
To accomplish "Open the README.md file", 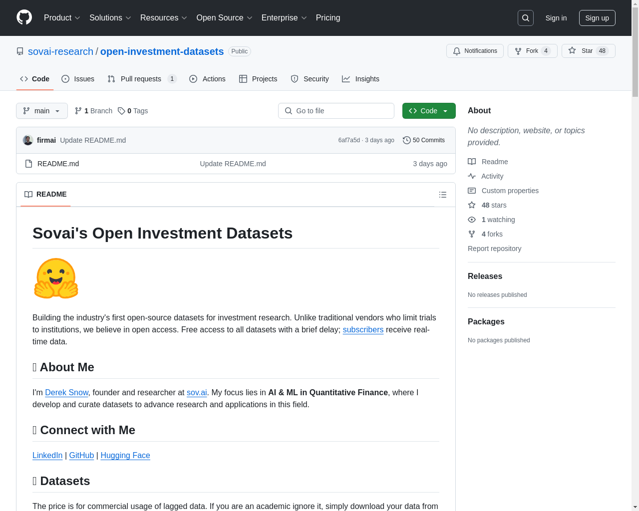I will pyautogui.click(x=58, y=164).
